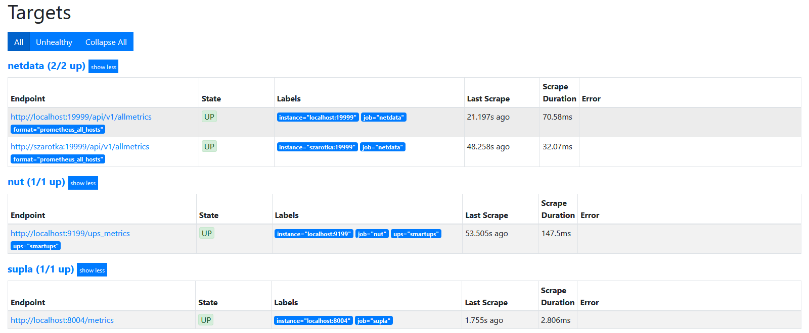The height and width of the screenshot is (333, 809).
Task: Visit the localhost:9199 ups_metrics endpoint
Action: (x=70, y=234)
